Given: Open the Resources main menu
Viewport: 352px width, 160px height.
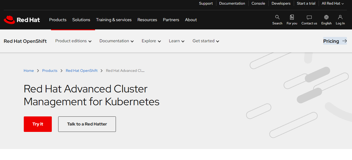Looking at the screenshot, I should coord(147,20).
